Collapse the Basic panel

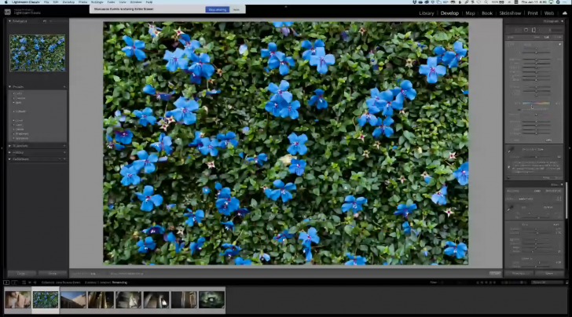(x=562, y=184)
